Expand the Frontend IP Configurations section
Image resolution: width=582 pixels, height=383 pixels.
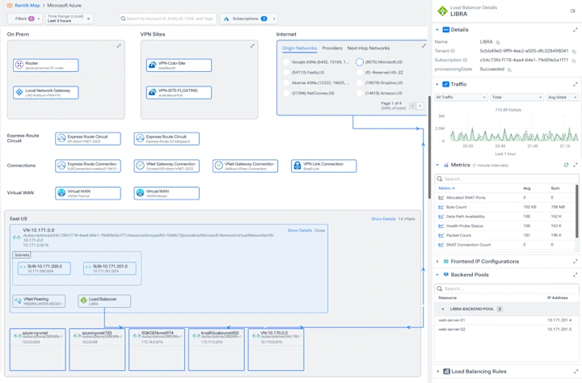[437, 262]
